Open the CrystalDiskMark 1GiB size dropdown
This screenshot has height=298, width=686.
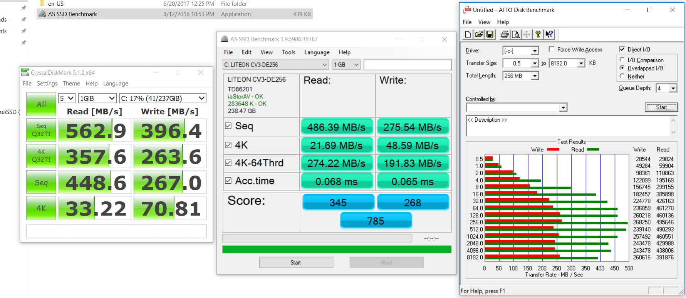(x=97, y=98)
